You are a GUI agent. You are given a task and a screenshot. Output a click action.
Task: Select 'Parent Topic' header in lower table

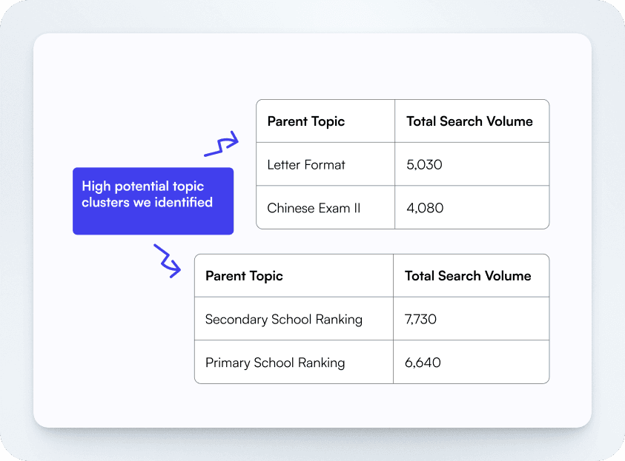click(244, 276)
